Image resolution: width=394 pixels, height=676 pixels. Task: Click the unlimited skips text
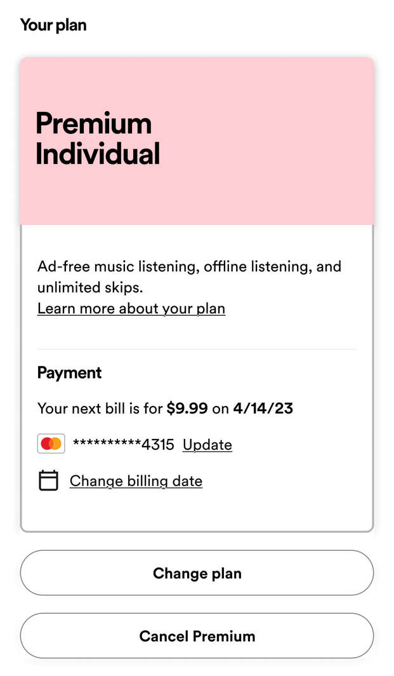point(89,287)
